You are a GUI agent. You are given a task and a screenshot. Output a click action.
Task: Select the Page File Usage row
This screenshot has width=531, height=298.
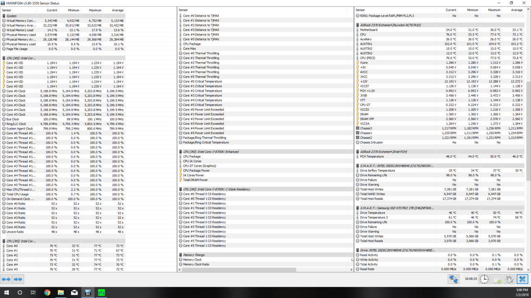tap(63, 48)
